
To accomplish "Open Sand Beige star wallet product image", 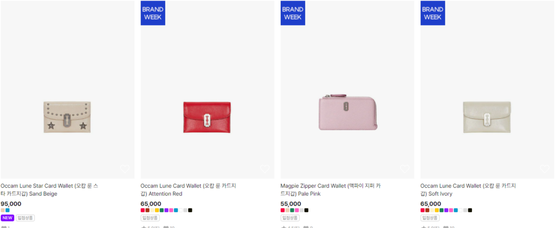I will click(67, 89).
